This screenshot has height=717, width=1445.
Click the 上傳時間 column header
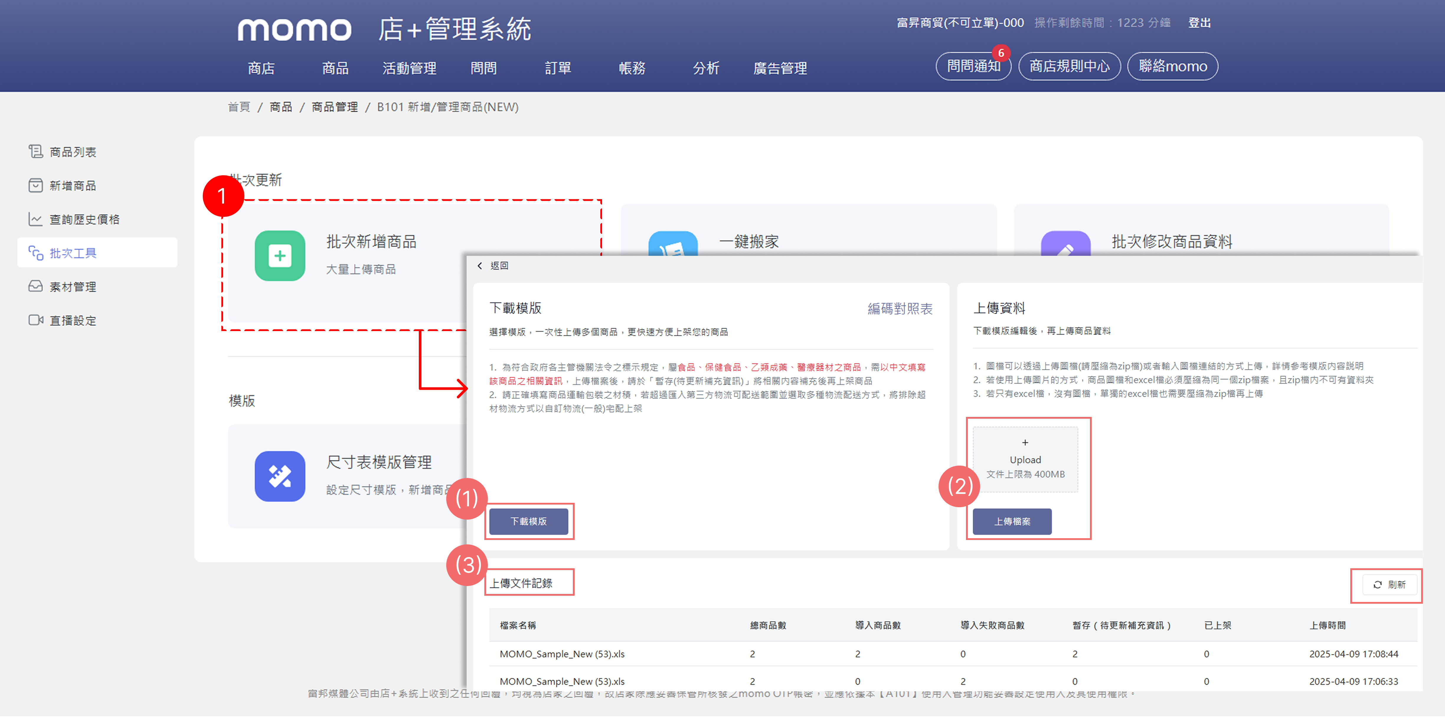(1327, 626)
